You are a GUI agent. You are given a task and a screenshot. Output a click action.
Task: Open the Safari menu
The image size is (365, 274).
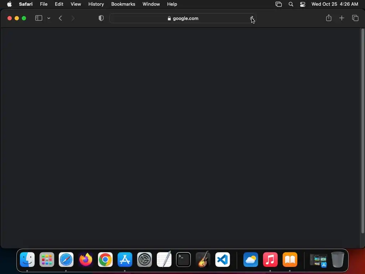click(x=26, y=4)
